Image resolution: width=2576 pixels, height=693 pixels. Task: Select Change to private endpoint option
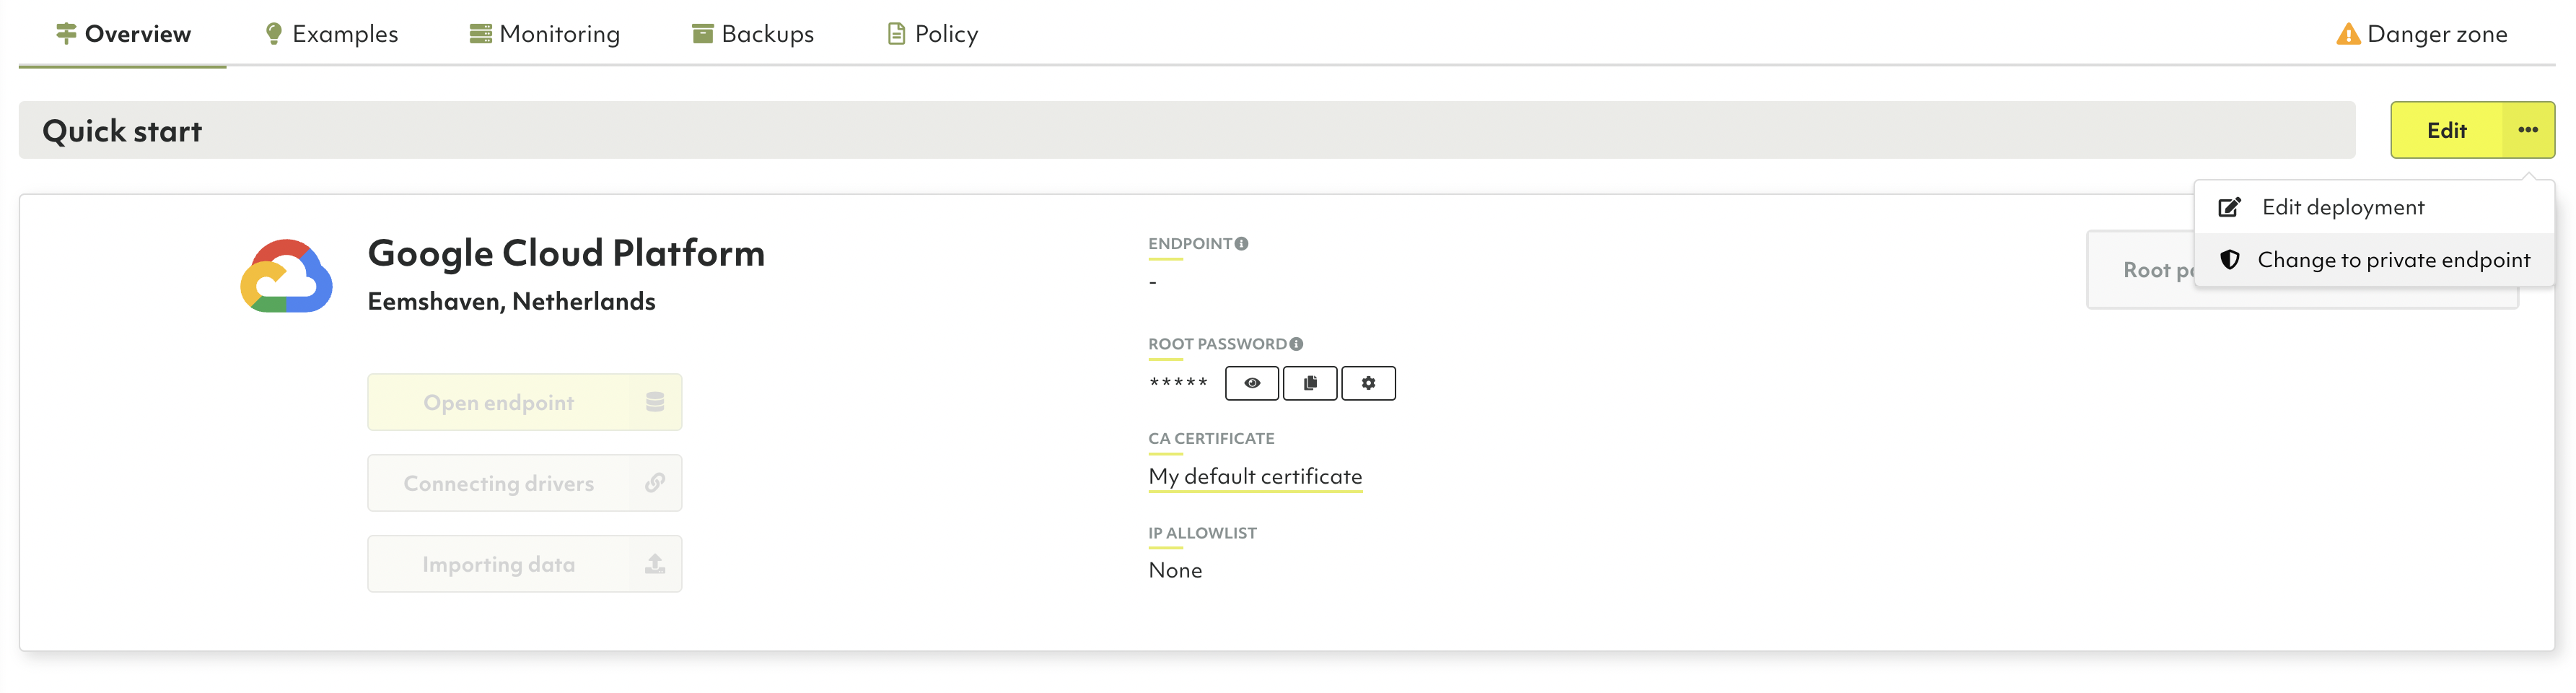pos(2393,260)
